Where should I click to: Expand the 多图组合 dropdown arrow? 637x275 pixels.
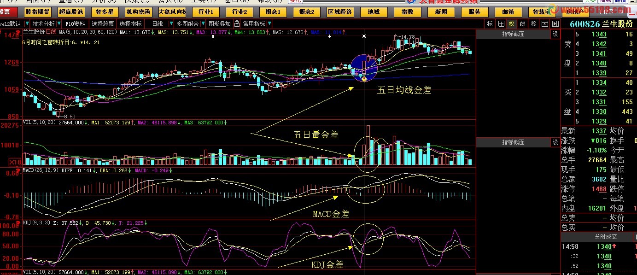(x=202, y=23)
